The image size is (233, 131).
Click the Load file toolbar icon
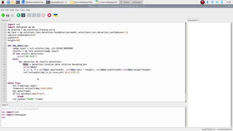click(8, 15)
